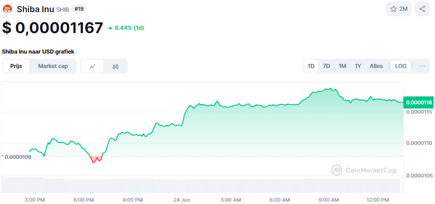The image size is (435, 204).
Task: Open the share options icon
Action: (422, 9)
